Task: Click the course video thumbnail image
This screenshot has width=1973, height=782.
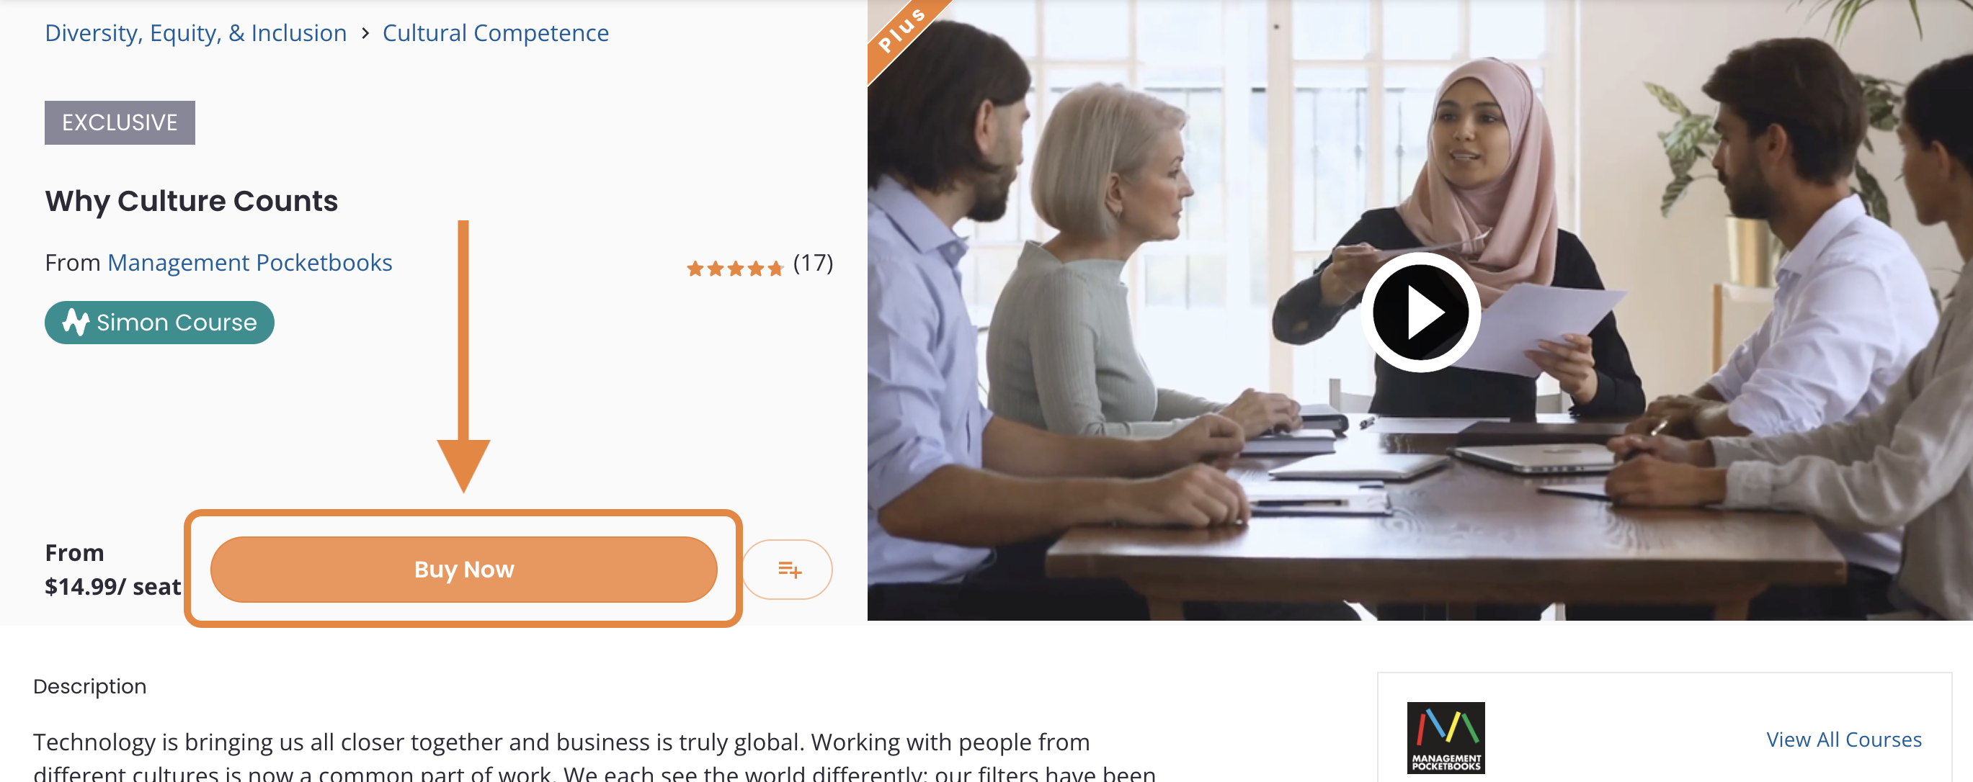Action: tap(1420, 310)
